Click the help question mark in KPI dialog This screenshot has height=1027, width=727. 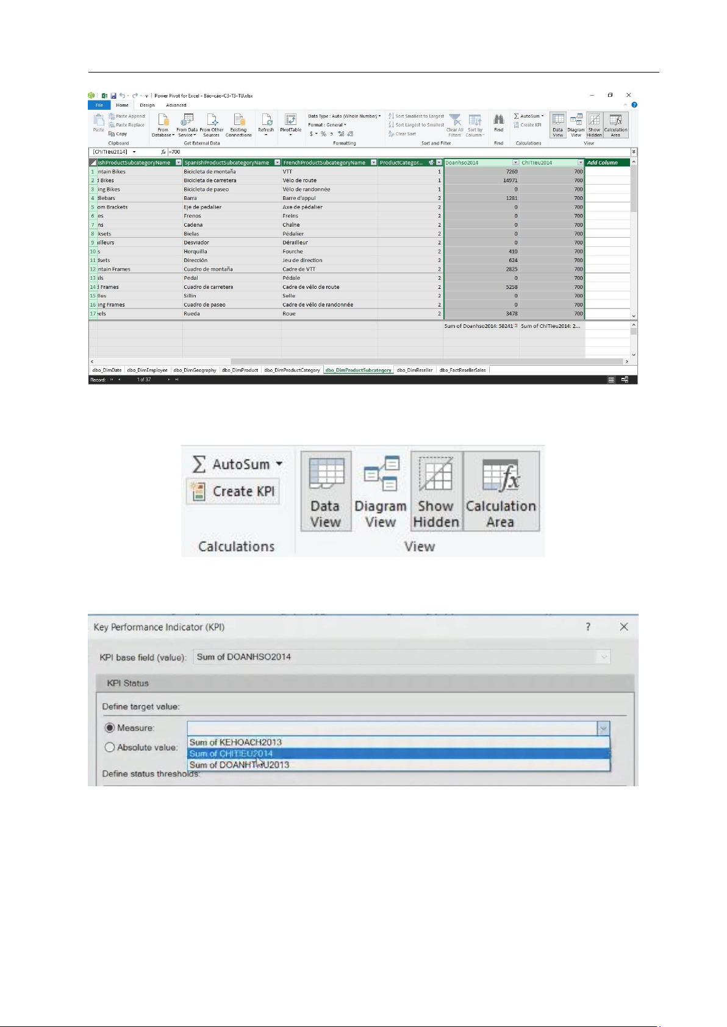coord(588,627)
